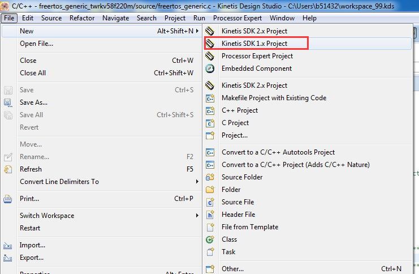The width and height of the screenshot is (419, 274).
Task: Click the Kinetis Design Studio title bar icon
Action: (5, 6)
